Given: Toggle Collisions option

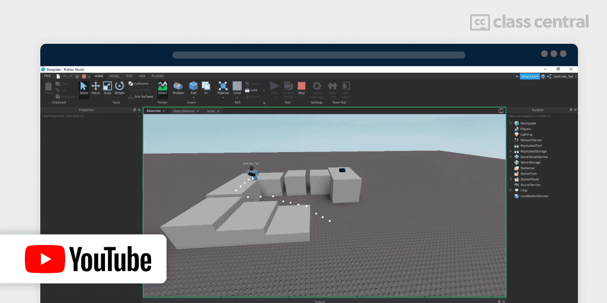Looking at the screenshot, I should tap(139, 83).
